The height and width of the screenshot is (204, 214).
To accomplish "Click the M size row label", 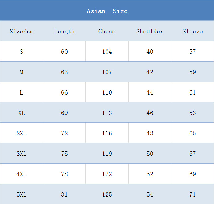I will (21, 72).
